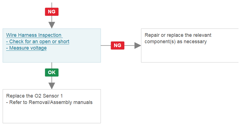The width and height of the screenshot is (241, 126).
Task: Open the Measure voltage link
Action: pyautogui.click(x=26, y=48)
